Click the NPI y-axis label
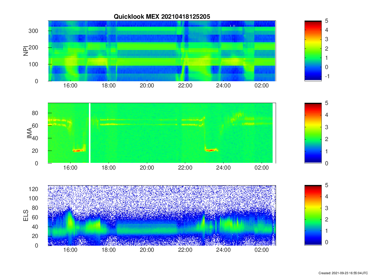This screenshot has width=368, height=276. [26, 51]
